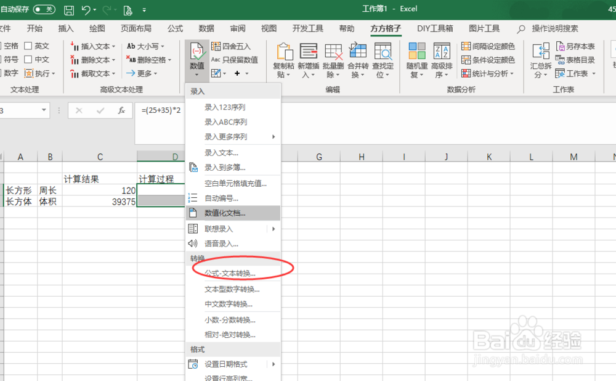Switch to the DIY工具箱 tab

(x=435, y=28)
